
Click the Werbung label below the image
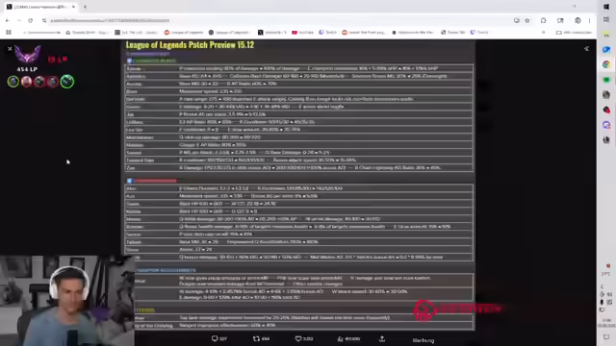423,340
